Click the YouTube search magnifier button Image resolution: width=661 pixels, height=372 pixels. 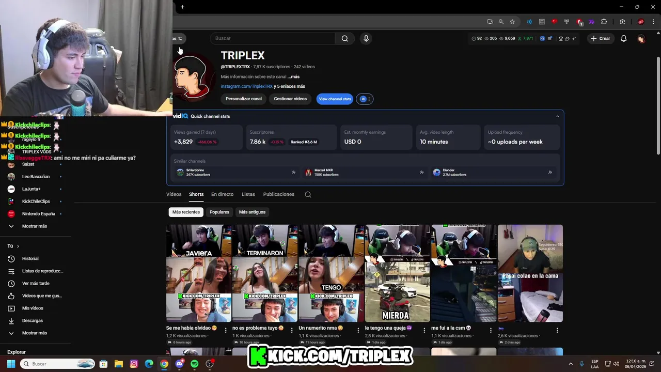point(345,38)
